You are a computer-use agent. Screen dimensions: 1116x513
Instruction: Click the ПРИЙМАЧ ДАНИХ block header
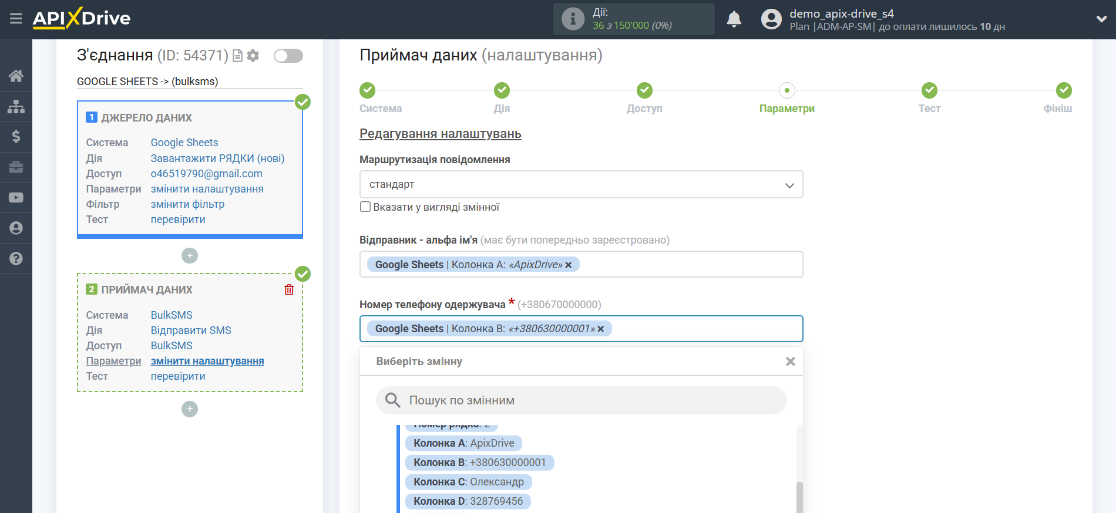tap(147, 290)
